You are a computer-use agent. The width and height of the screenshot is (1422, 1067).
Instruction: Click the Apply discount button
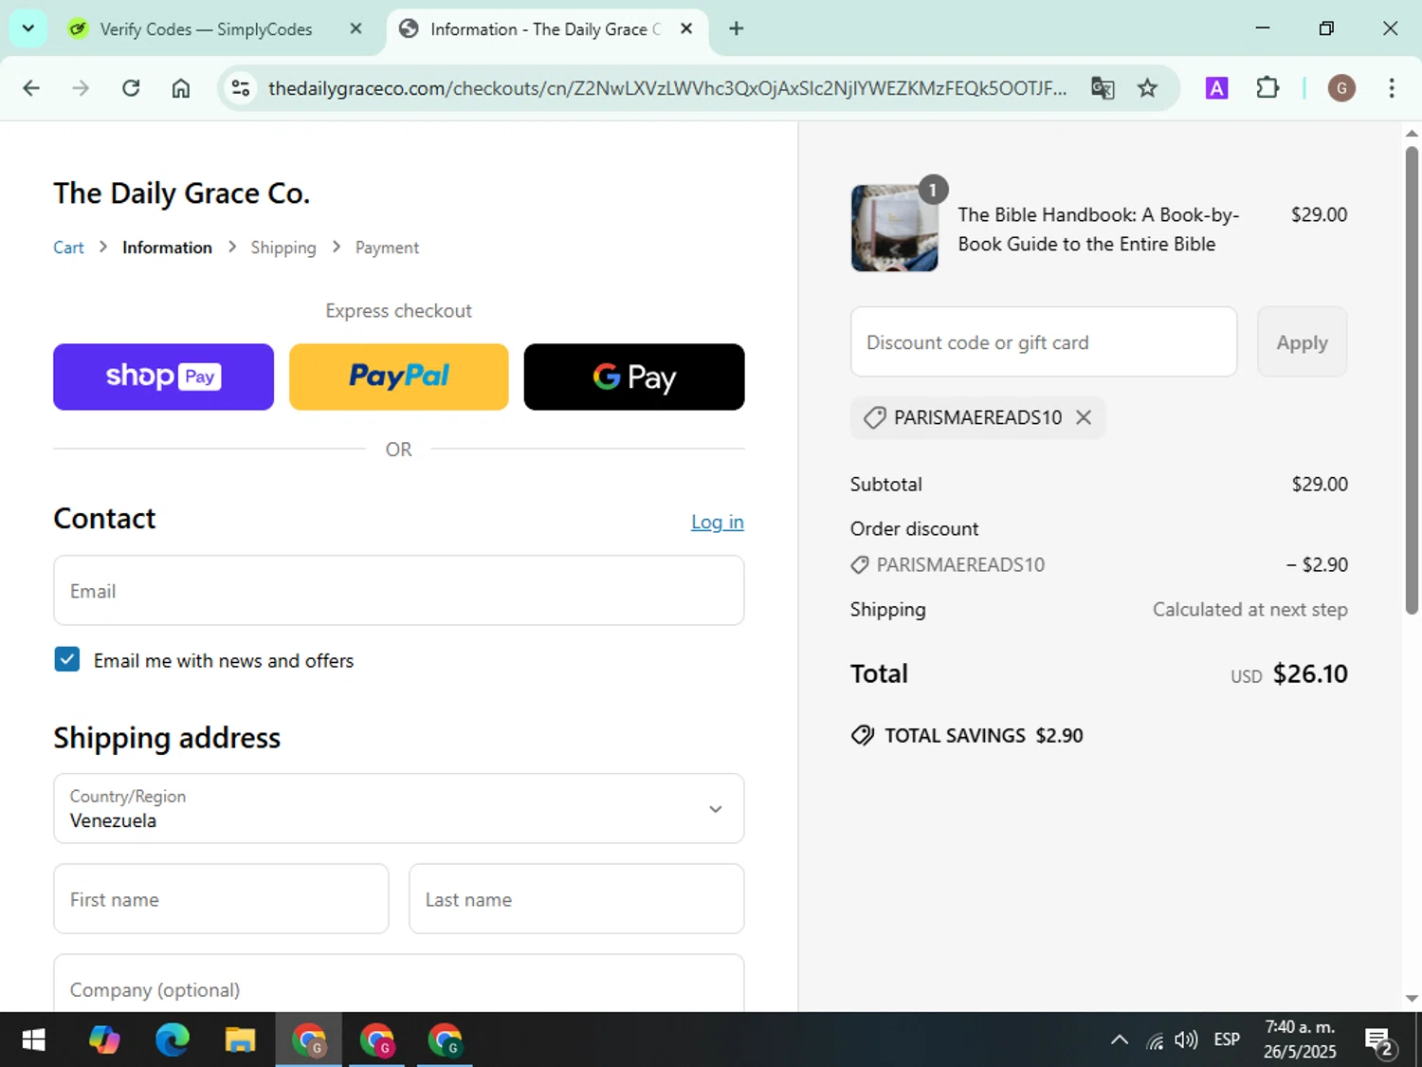(1302, 341)
